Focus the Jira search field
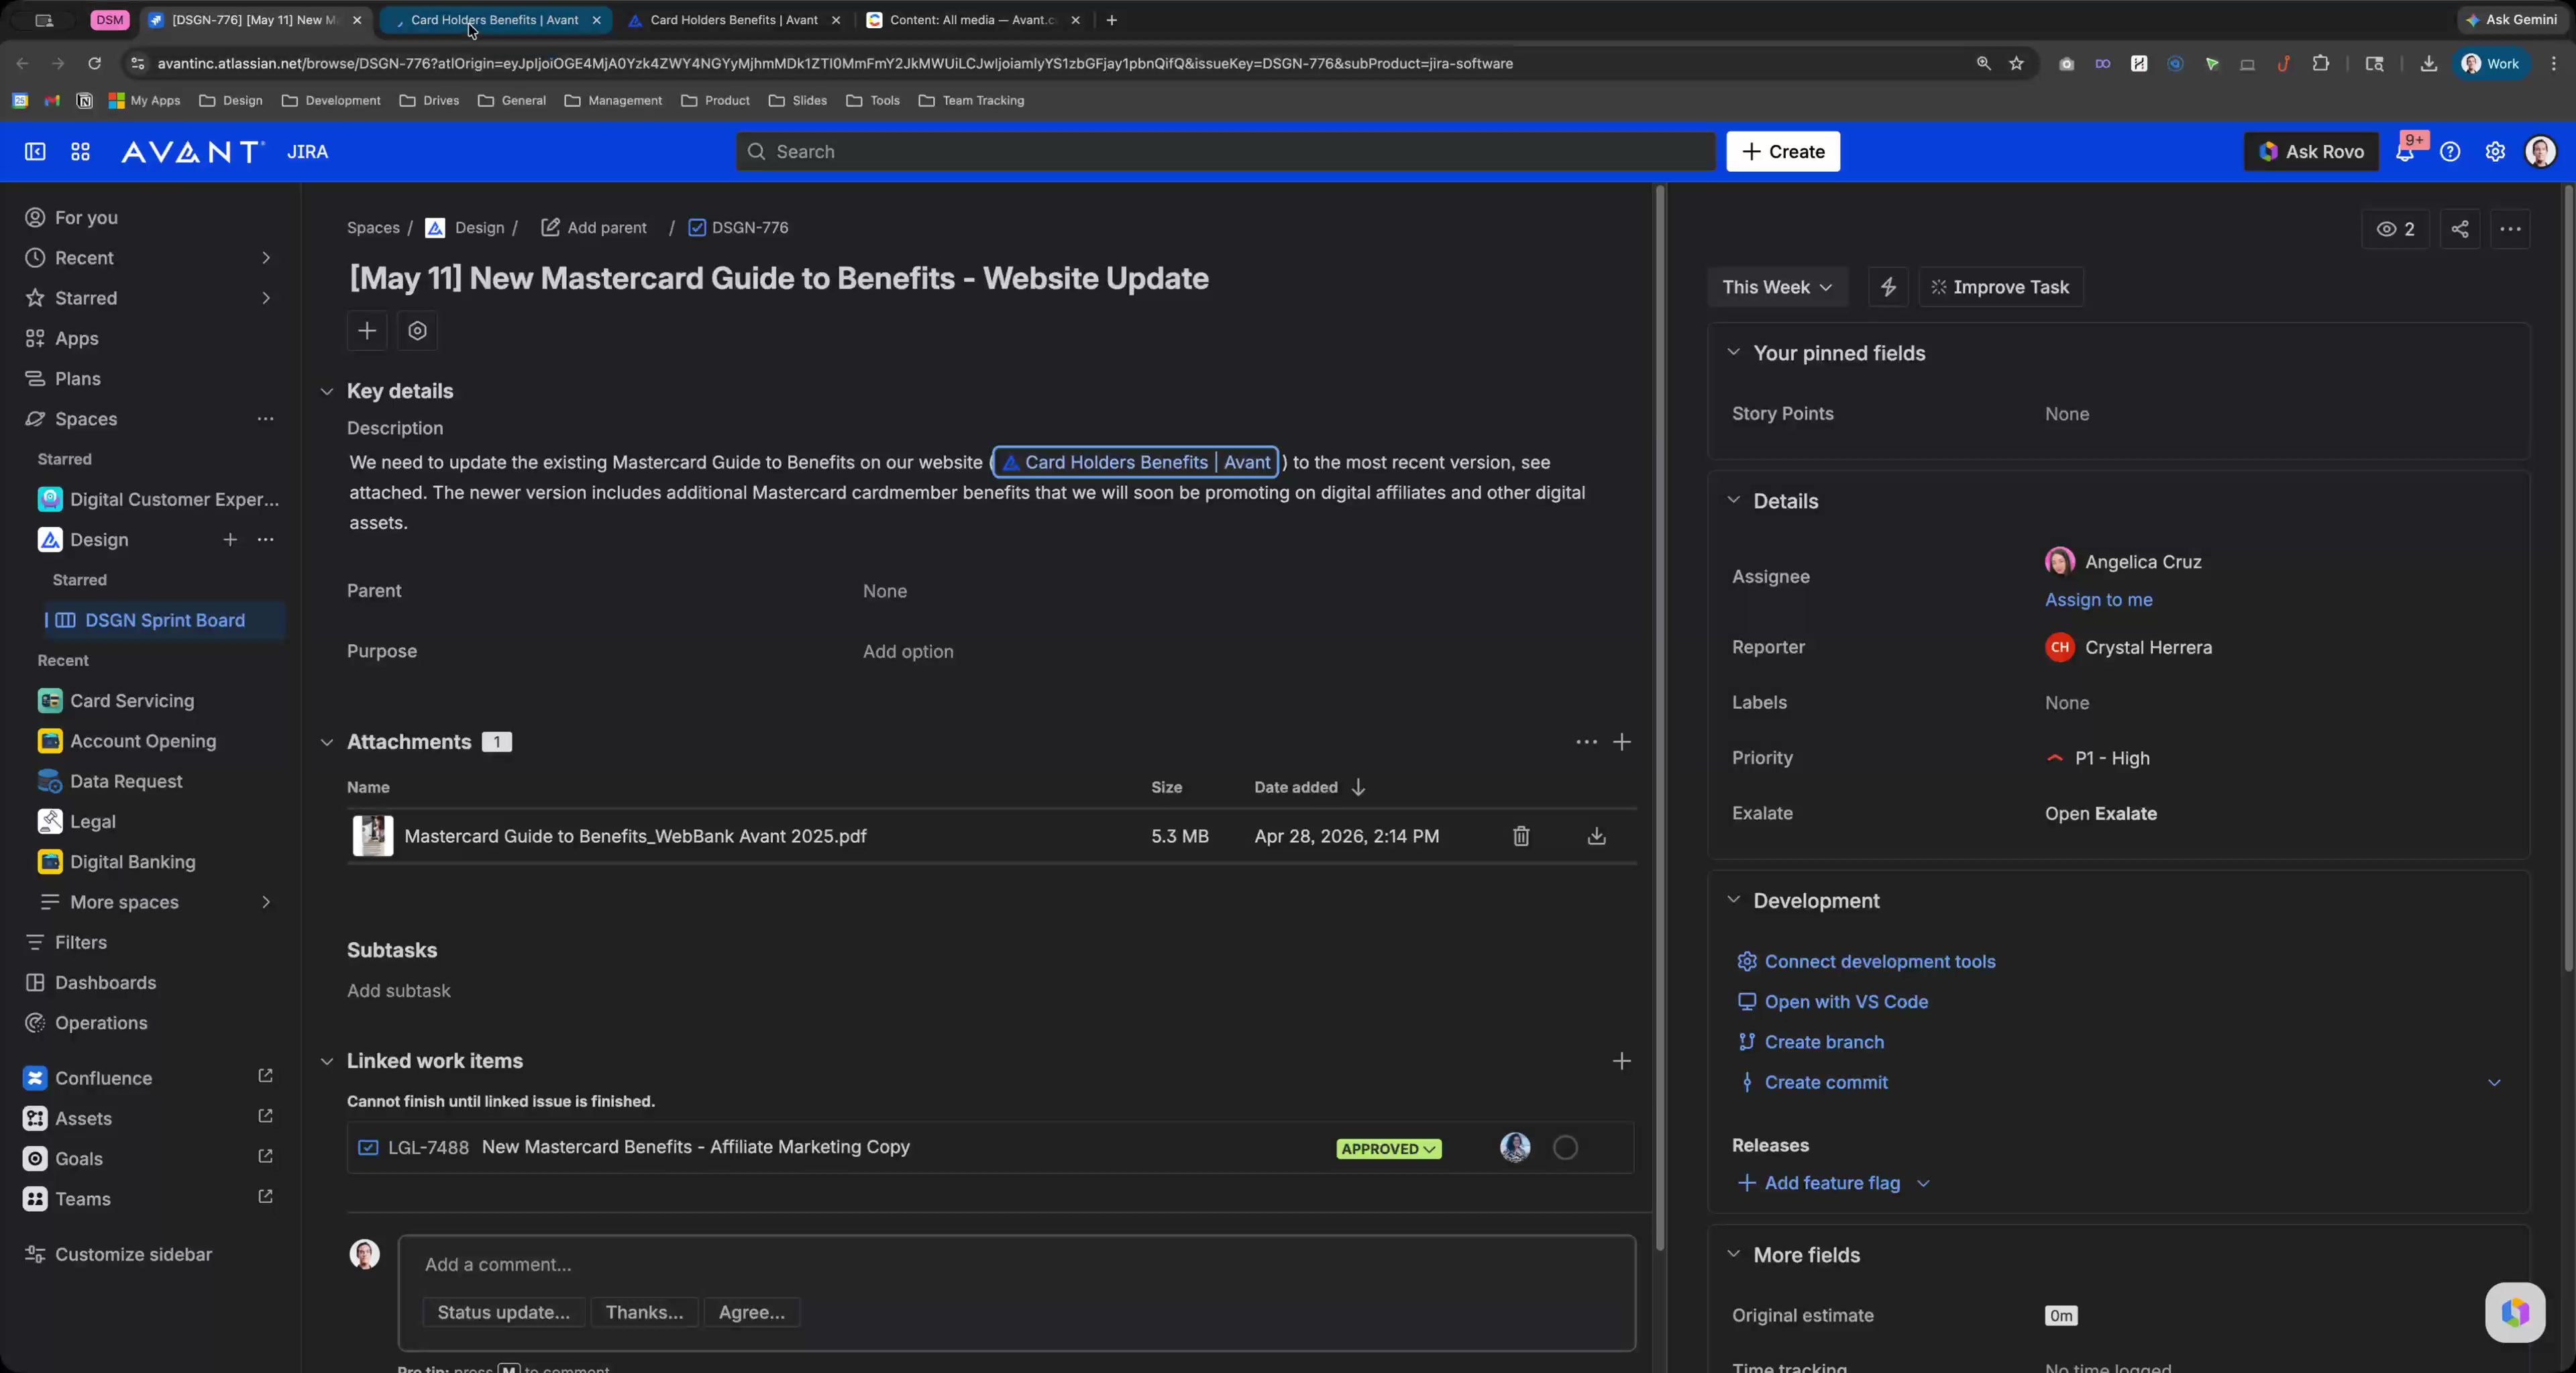The height and width of the screenshot is (1373, 2576). pyautogui.click(x=1225, y=152)
